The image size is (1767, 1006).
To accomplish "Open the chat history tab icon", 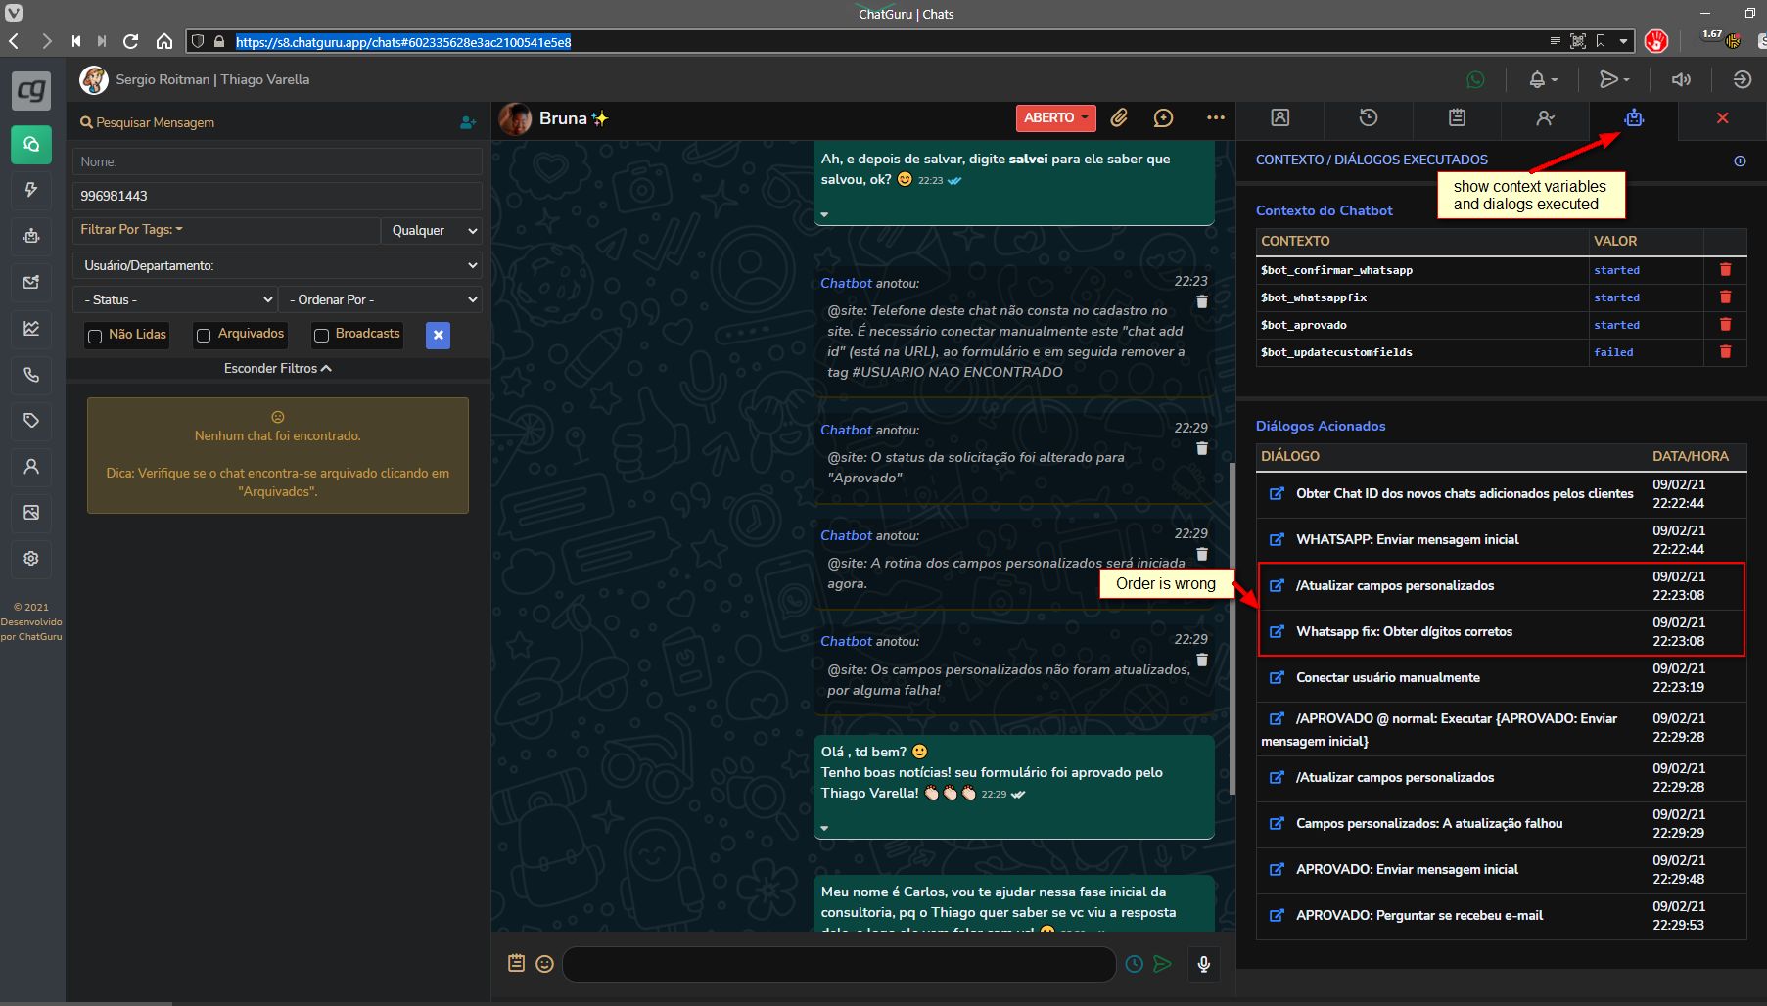I will (x=1368, y=118).
